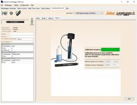Minimize the Levelogger Software window
This screenshot has width=137, height=105.
point(122,2)
